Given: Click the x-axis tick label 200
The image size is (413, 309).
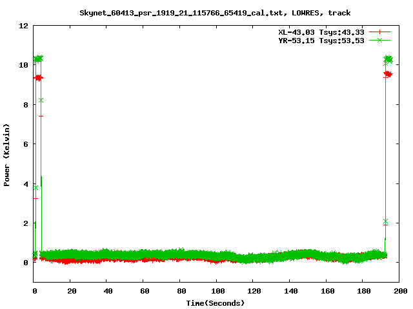Looking at the screenshot, I should click(x=400, y=291).
